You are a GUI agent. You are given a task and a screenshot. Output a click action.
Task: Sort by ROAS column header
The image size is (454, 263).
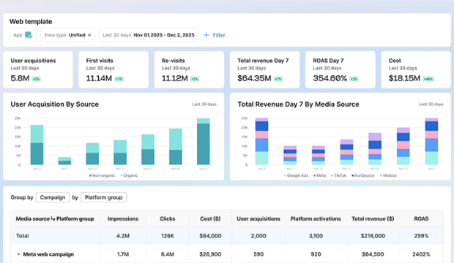pyautogui.click(x=421, y=218)
